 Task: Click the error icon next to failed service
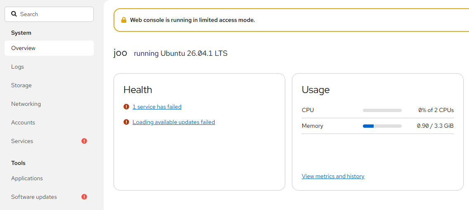tap(126, 106)
